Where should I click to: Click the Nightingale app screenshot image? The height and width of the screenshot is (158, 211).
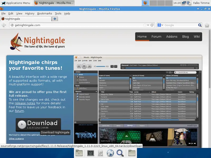click(138, 101)
